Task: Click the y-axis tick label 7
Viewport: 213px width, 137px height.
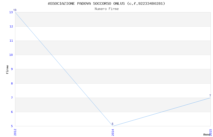Action: pyautogui.click(x=12, y=98)
